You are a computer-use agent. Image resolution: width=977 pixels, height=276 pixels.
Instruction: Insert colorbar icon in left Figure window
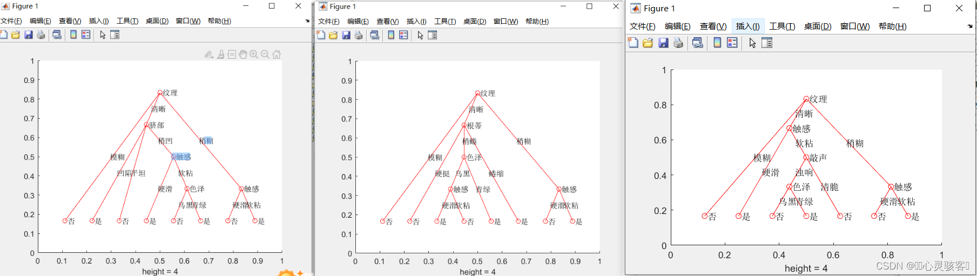click(x=73, y=34)
